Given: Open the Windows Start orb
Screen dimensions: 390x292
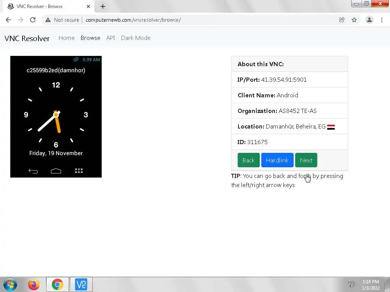Looking at the screenshot, I should (10, 284).
